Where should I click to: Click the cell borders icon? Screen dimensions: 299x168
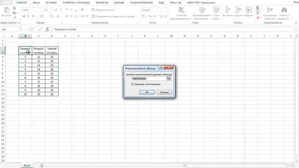[42, 16]
